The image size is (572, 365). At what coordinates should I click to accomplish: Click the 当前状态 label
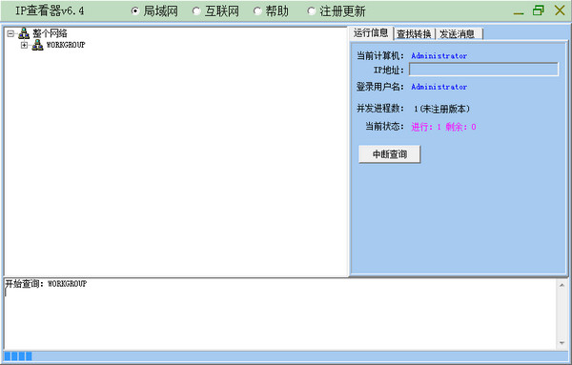(x=384, y=127)
